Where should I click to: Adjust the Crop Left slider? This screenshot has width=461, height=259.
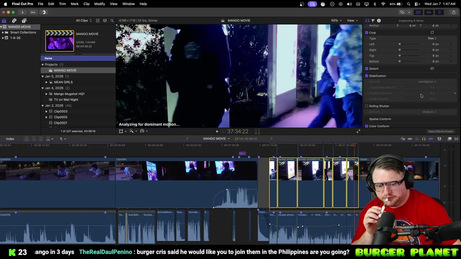pyautogui.click(x=409, y=44)
